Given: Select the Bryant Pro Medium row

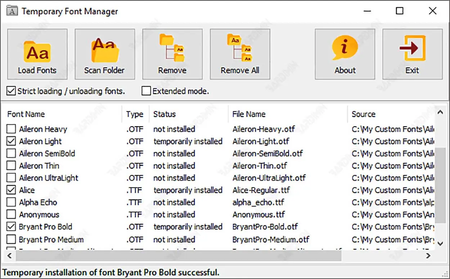Looking at the screenshot, I should click(51, 239).
